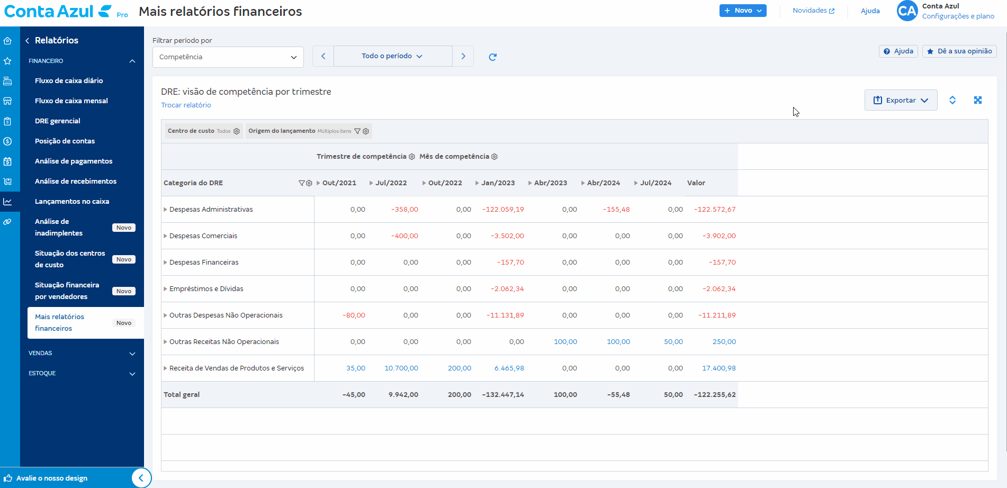The height and width of the screenshot is (488, 1007).
Task: Click the fullscreen expand icon
Action: point(977,100)
